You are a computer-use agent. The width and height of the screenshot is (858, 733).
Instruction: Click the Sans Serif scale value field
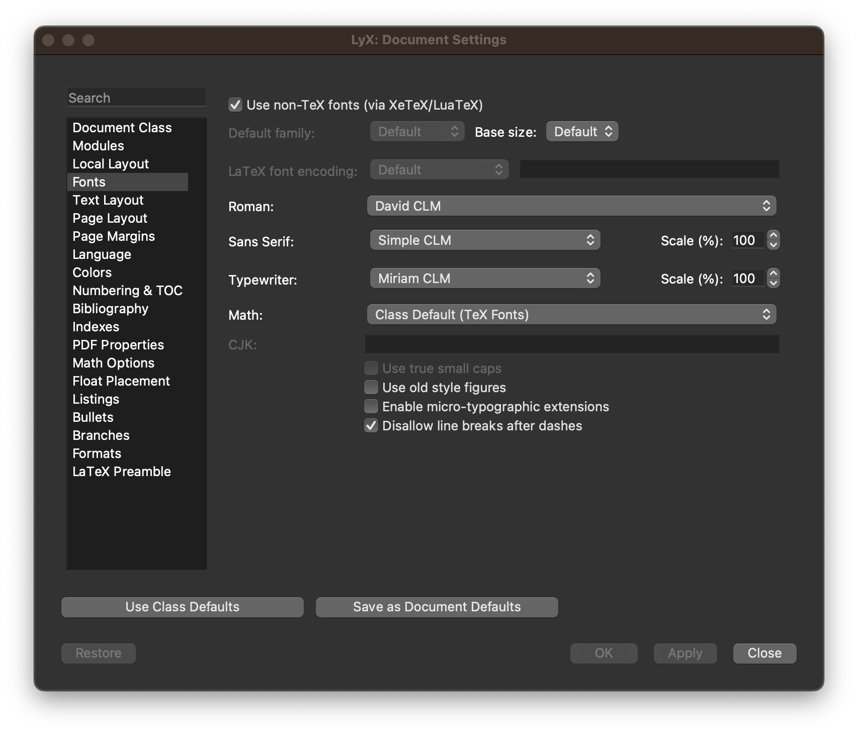click(x=747, y=240)
